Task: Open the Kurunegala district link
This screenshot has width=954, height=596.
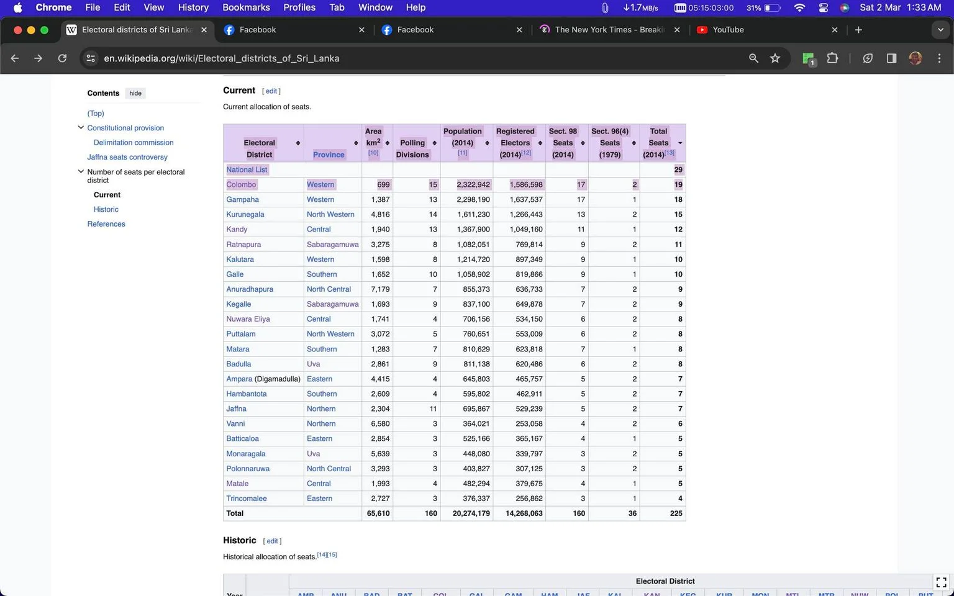Action: click(x=245, y=214)
